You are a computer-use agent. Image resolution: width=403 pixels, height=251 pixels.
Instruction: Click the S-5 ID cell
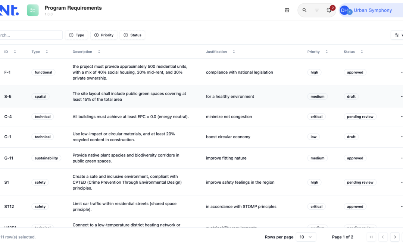pyautogui.click(x=8, y=97)
